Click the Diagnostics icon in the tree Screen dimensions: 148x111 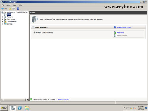[x=5, y=19]
